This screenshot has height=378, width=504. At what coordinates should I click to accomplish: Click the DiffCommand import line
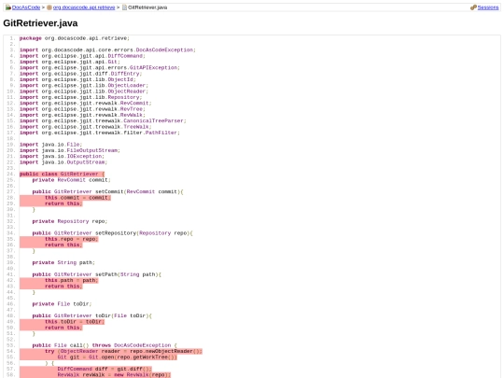[82, 56]
